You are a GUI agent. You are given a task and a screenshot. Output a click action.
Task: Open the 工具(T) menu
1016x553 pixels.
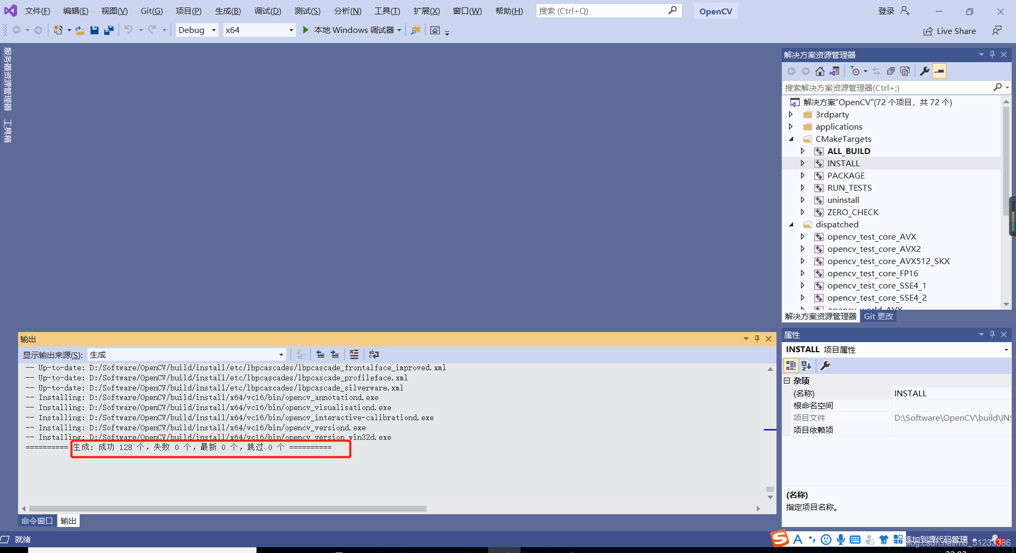387,11
